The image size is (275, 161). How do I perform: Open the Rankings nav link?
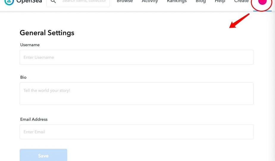tap(177, 1)
